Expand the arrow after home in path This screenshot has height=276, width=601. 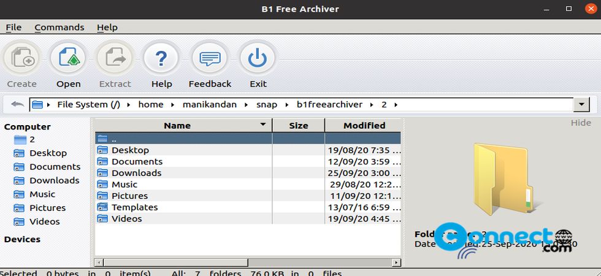173,105
